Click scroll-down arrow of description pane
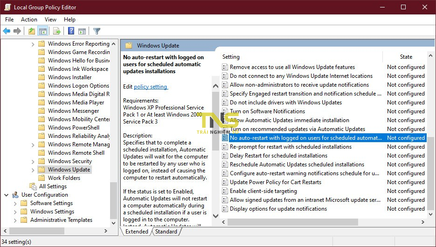This screenshot has height=247, width=436. 215,216
